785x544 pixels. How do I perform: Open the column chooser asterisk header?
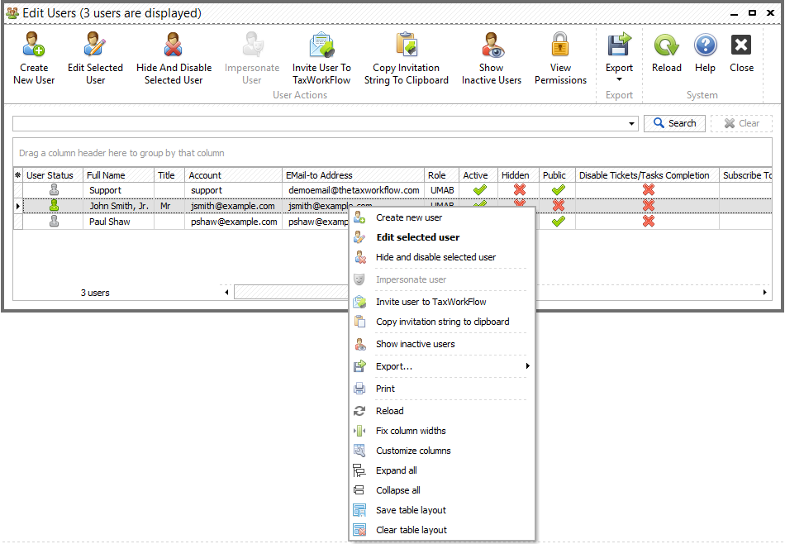pos(18,174)
